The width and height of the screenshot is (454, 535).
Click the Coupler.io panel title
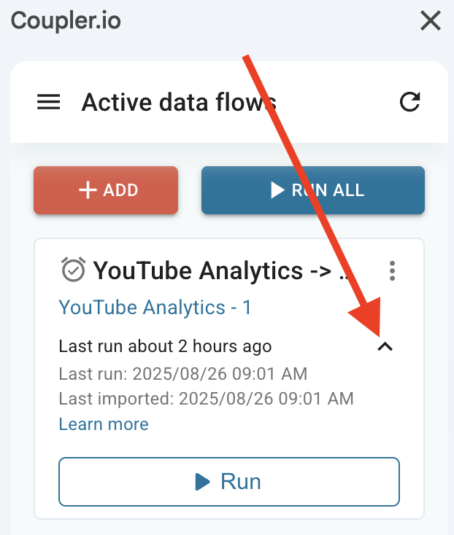coord(66,21)
